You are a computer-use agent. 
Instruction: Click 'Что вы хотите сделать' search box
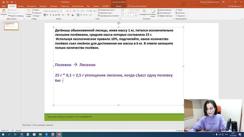coord(138,6)
